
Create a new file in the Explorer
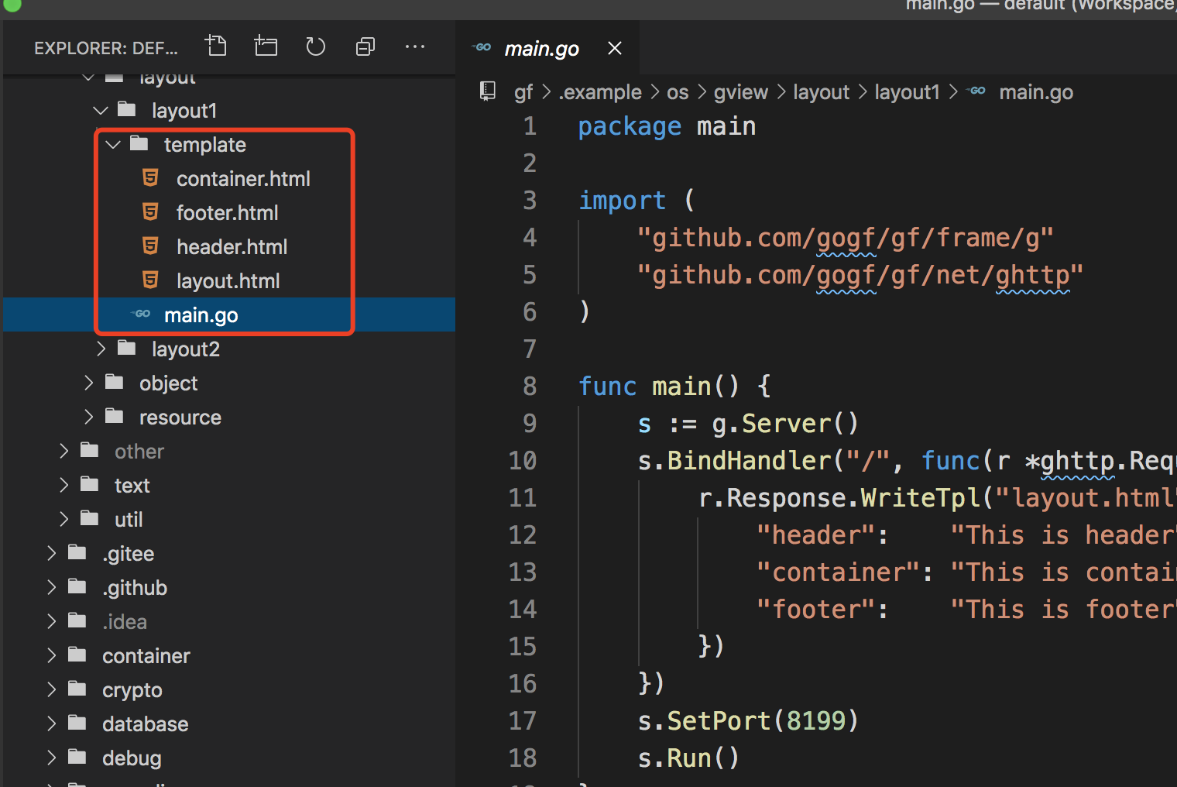[x=216, y=46]
